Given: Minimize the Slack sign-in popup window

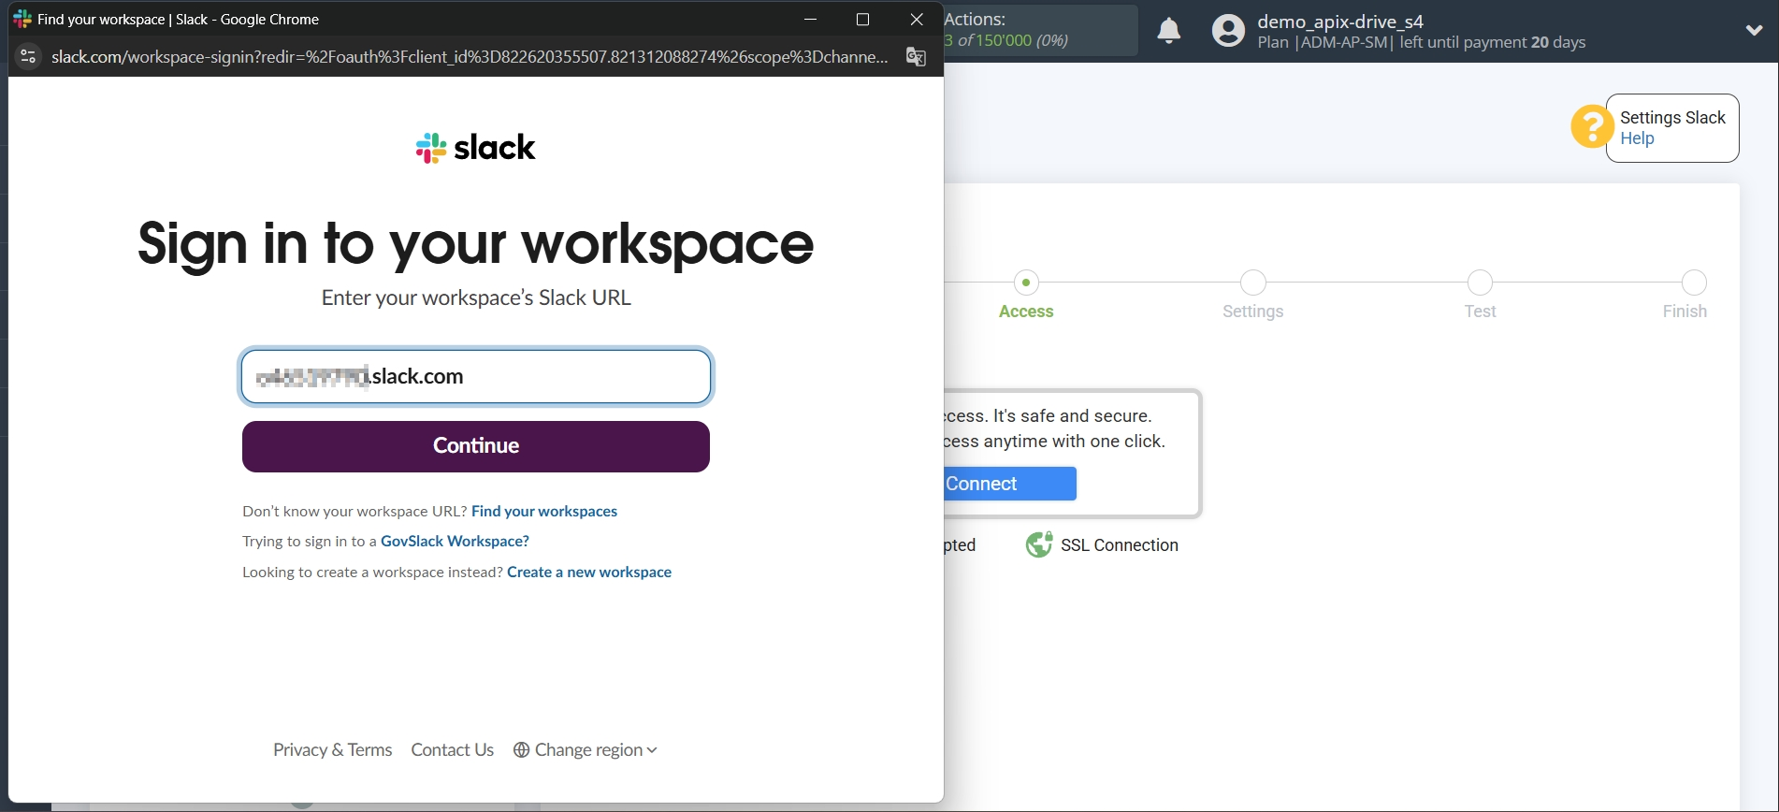Looking at the screenshot, I should pyautogui.click(x=811, y=20).
